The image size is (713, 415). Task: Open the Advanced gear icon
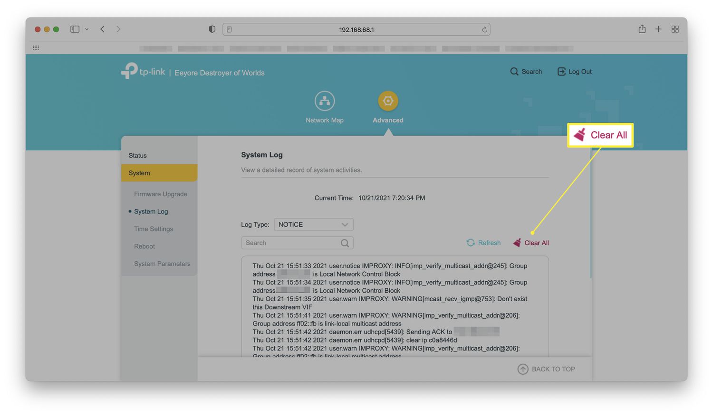(x=388, y=101)
